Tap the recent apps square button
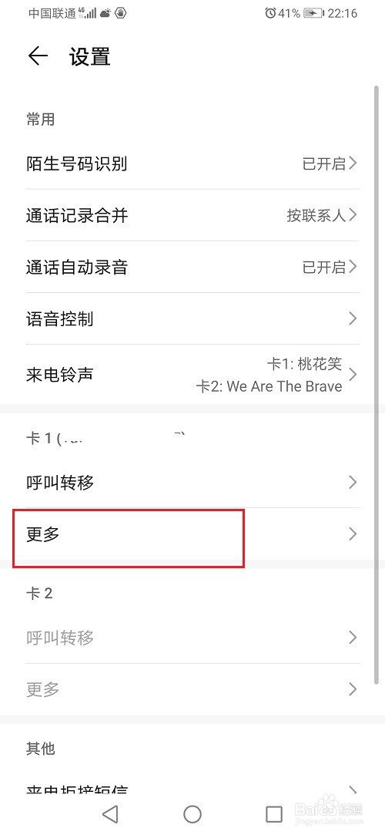The image size is (385, 835). coord(274,813)
